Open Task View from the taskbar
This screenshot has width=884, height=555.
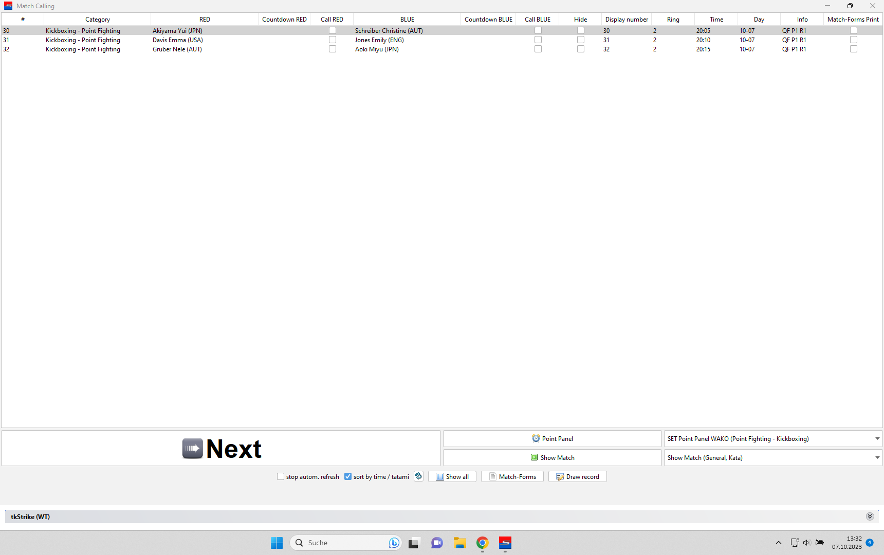click(414, 543)
